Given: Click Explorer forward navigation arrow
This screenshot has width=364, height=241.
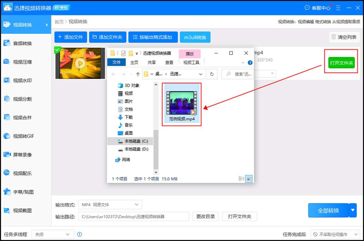Looking at the screenshot, I should click(123, 74).
